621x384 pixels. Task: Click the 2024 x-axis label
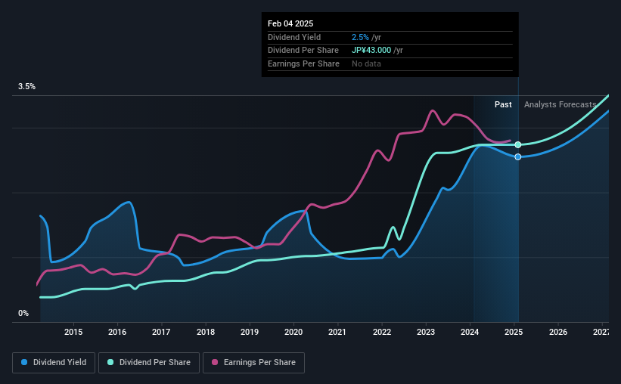point(470,332)
